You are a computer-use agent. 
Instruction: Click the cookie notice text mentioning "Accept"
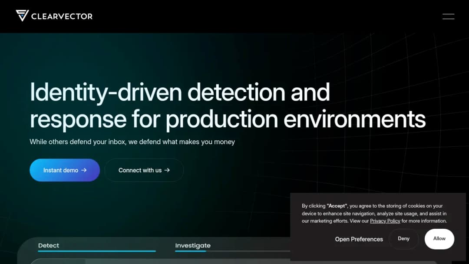(x=374, y=214)
